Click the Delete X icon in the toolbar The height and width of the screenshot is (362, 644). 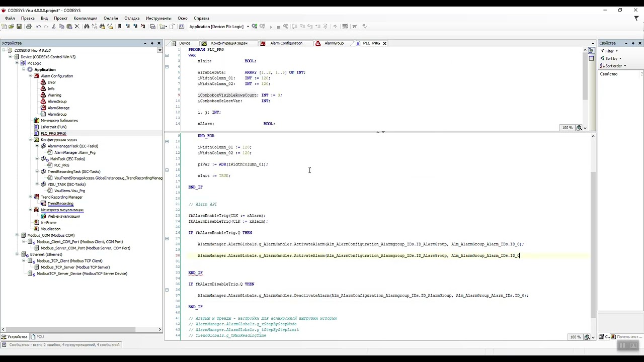pos(77,27)
